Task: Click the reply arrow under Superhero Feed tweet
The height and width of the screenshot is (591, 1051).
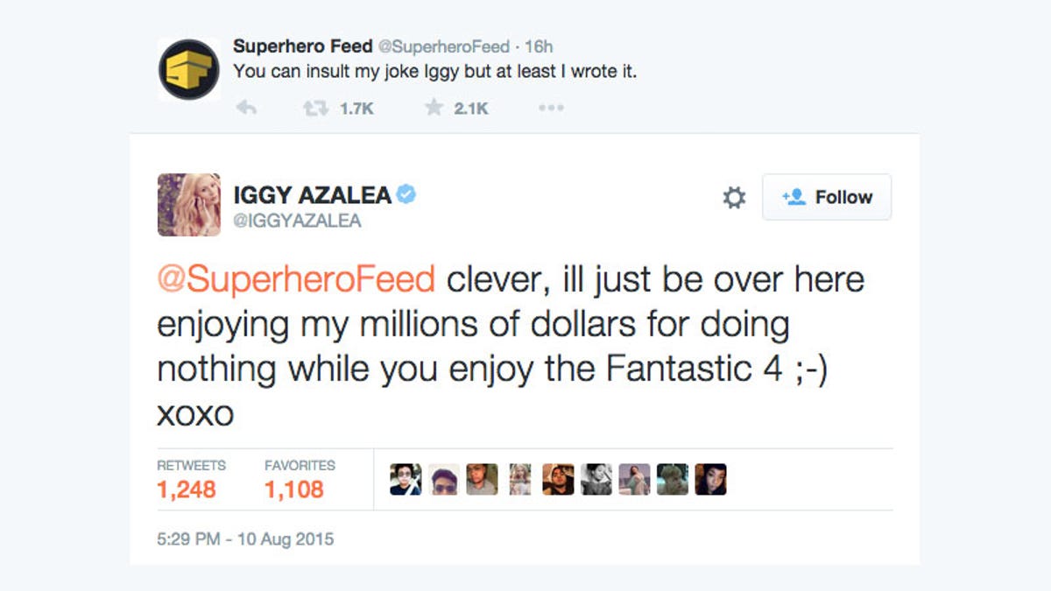Action: (246, 109)
